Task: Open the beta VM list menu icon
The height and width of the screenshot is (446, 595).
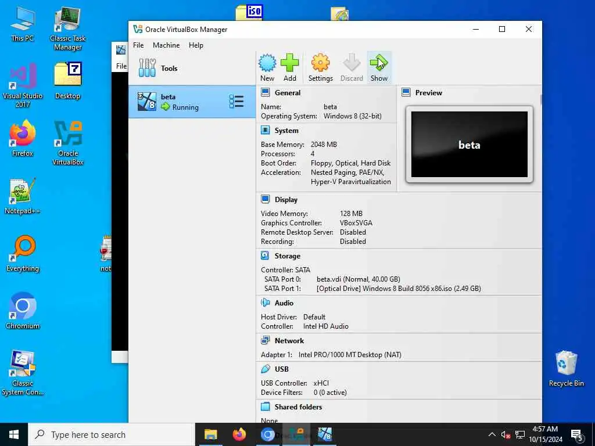Action: tap(236, 102)
